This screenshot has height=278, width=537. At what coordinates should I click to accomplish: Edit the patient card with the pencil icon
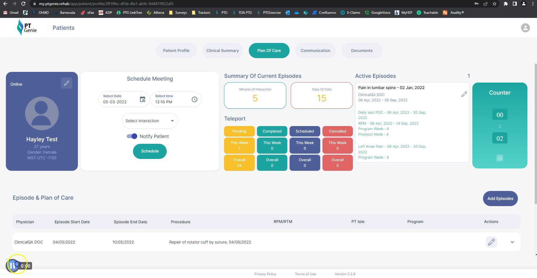67,83
